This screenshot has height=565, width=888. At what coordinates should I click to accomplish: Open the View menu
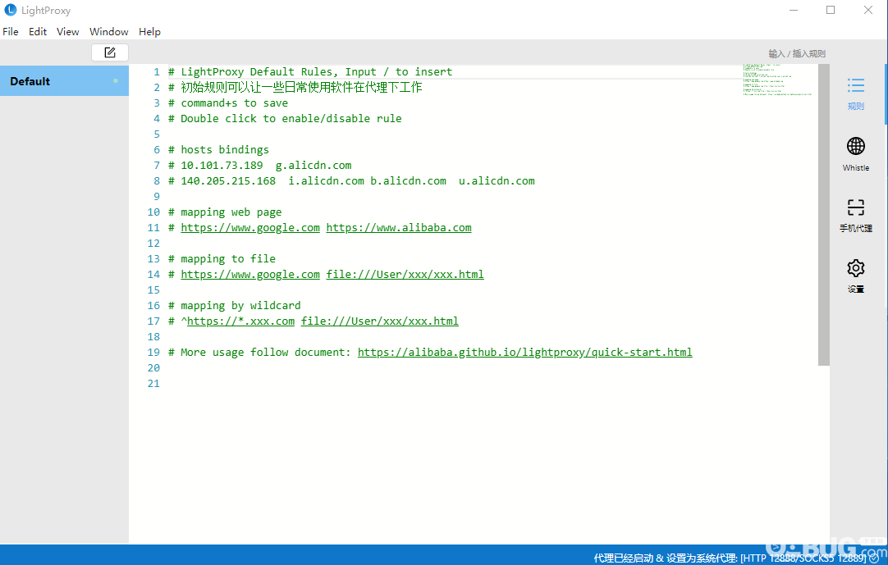(68, 32)
